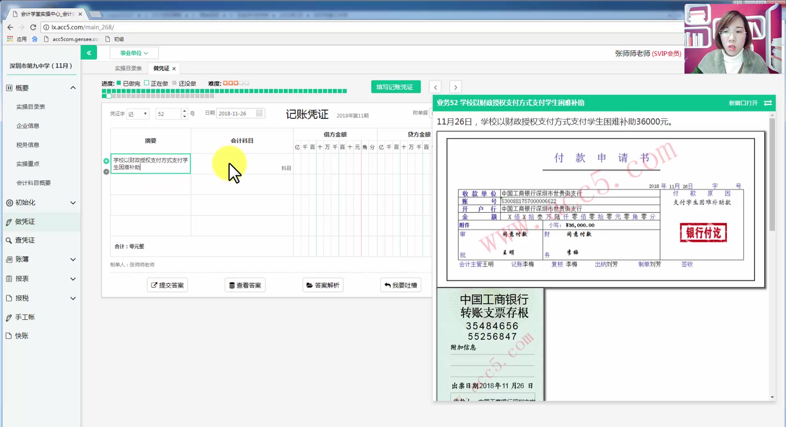Viewport: 786px width, 427px height.
Task: Click the first green progress square
Action: click(x=104, y=91)
